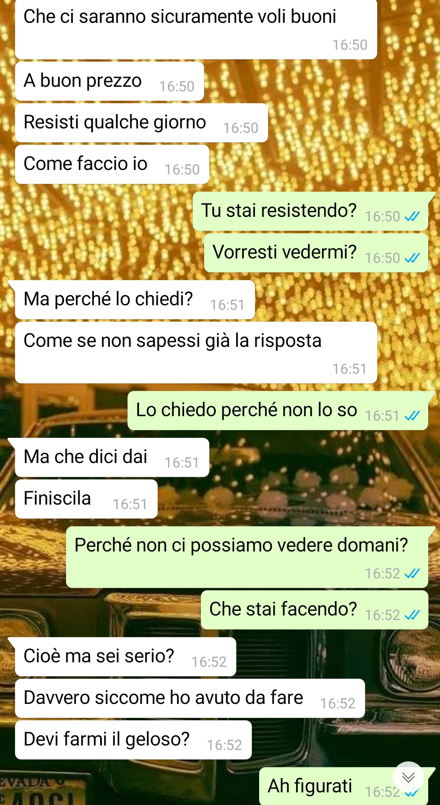This screenshot has height=805, width=440.
Task: Tap 'Davvero siccome ho avuto da fare' bubble
Action: pyautogui.click(x=190, y=698)
